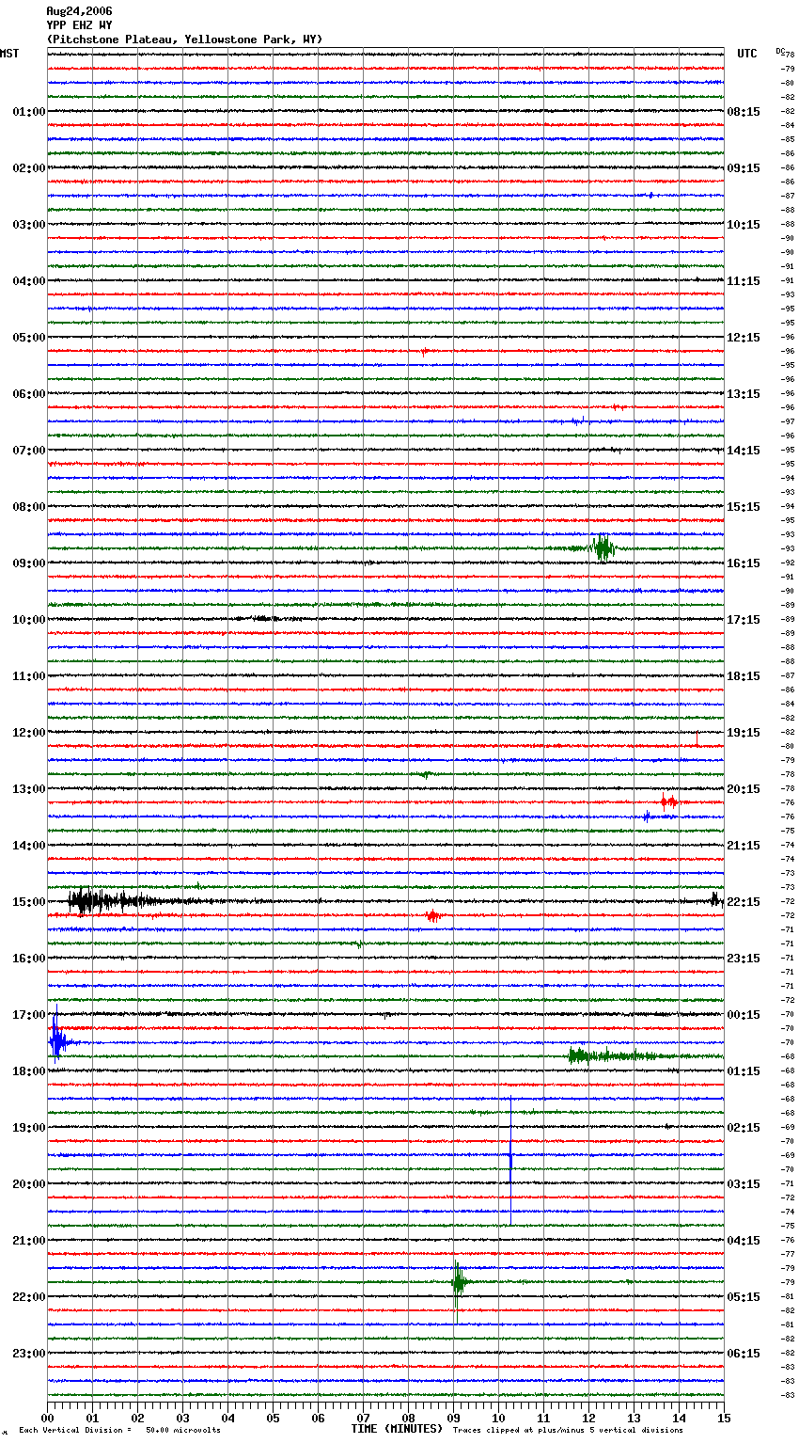Screen dimensions: 799x1443
Task: Click the '(Pitchstone Plateau, Yellowstone Park, WY)' title
Action: pyautogui.click(x=184, y=40)
